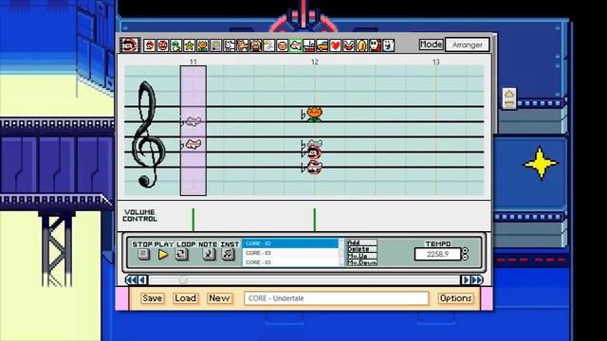The height and width of the screenshot is (341, 607).
Task: Select the Heart instrument
Action: [x=335, y=45]
